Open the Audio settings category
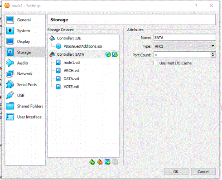This screenshot has height=180, width=222. tap(25, 63)
